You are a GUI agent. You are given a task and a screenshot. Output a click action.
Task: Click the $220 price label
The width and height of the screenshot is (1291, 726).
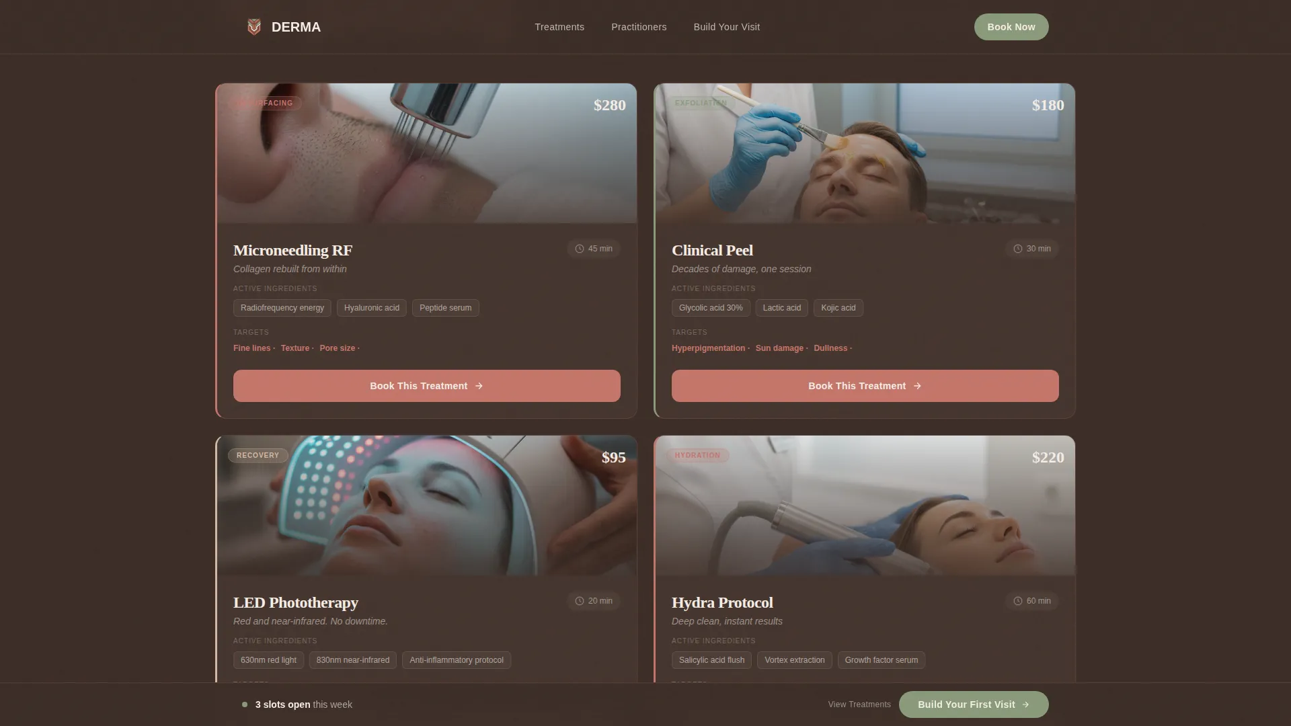(1048, 457)
